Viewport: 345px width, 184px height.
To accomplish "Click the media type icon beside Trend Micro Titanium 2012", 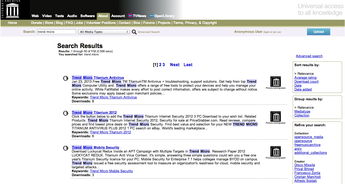I will pyautogui.click(x=66, y=113).
